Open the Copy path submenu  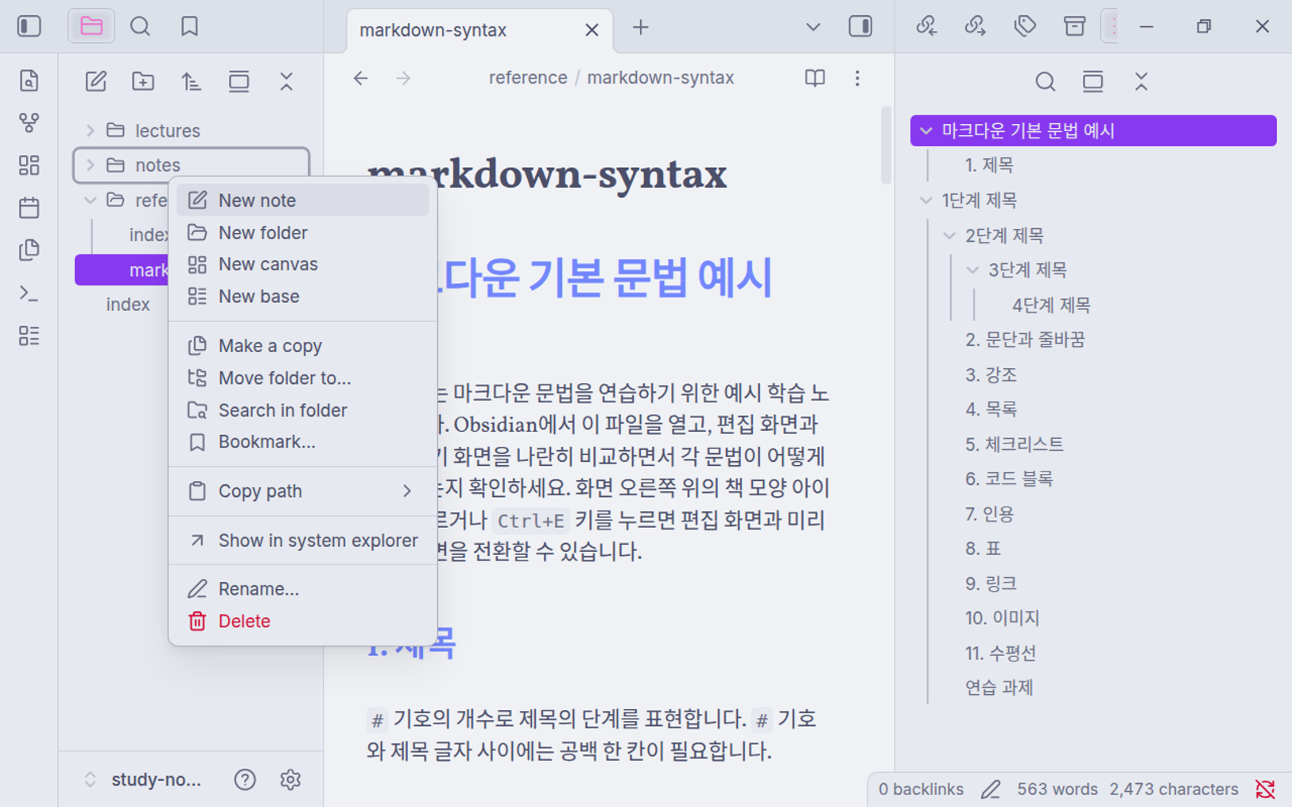click(x=303, y=491)
